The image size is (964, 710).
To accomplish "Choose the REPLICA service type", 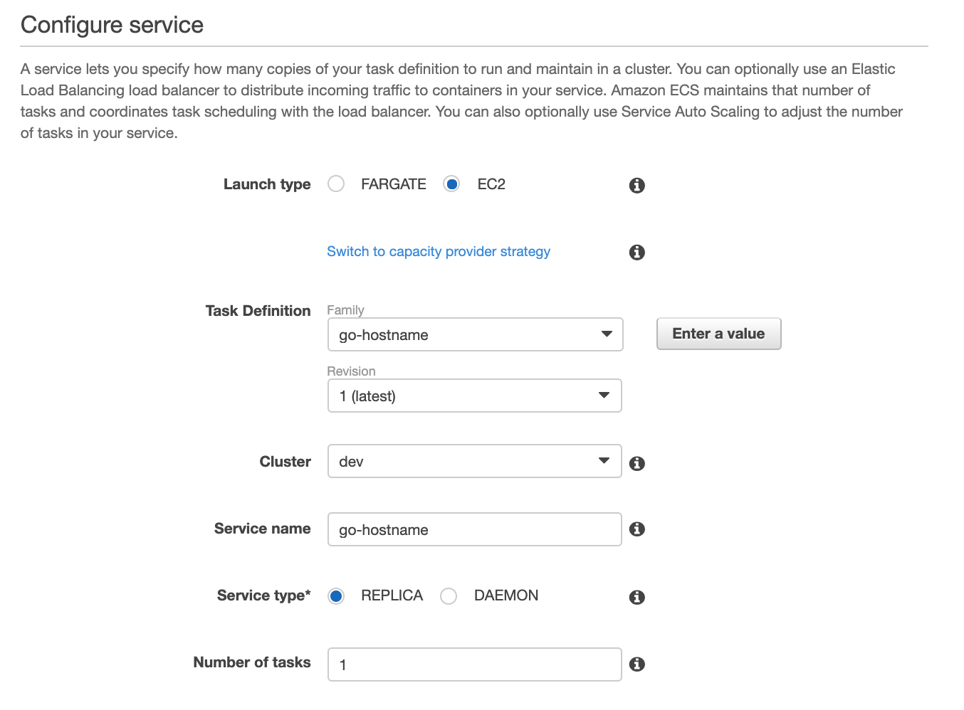I will tap(336, 595).
